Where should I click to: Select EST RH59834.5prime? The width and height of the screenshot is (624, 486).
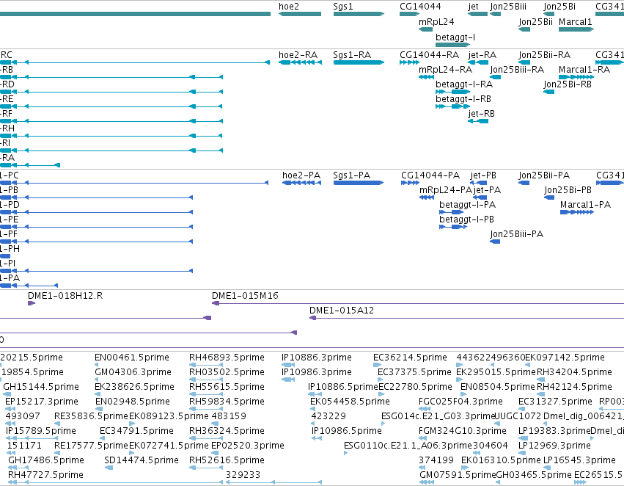click(x=227, y=402)
